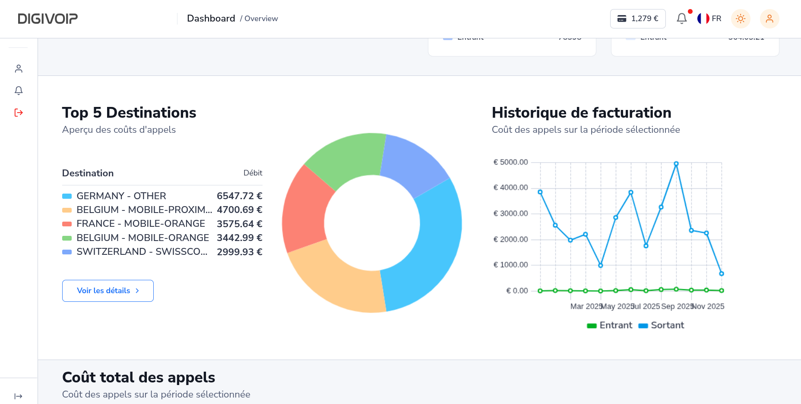Click the green donut chart segment

click(x=348, y=157)
